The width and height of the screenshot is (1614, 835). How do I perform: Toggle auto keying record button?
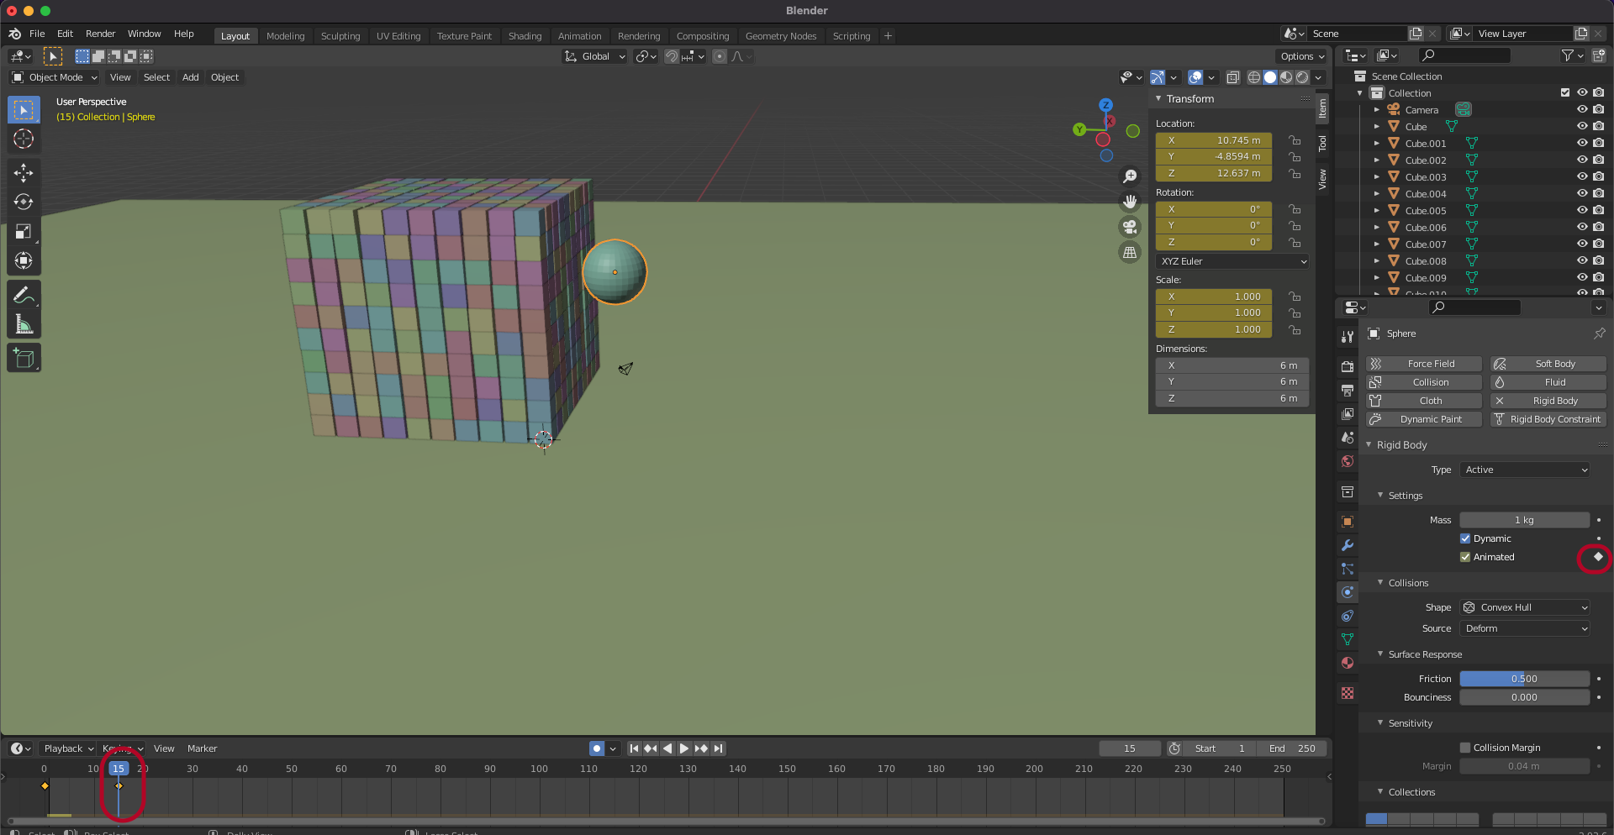(x=597, y=748)
